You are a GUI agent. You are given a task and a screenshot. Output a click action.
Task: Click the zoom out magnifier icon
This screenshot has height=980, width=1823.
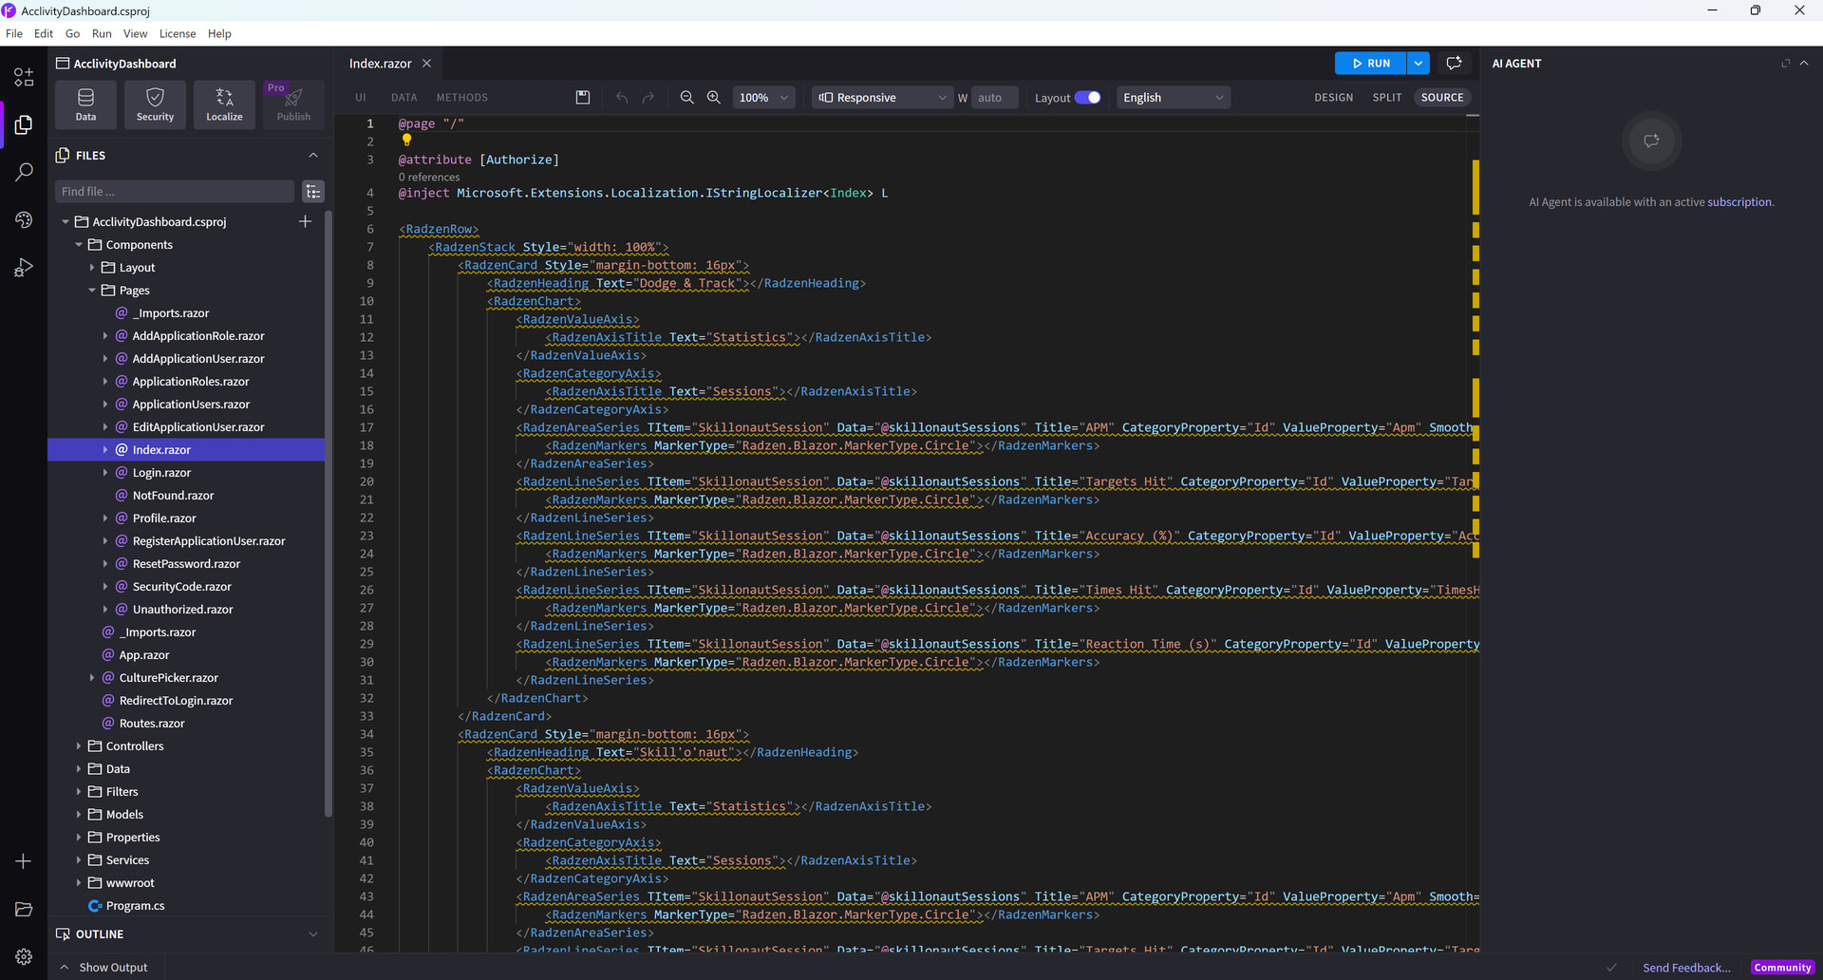tap(686, 97)
